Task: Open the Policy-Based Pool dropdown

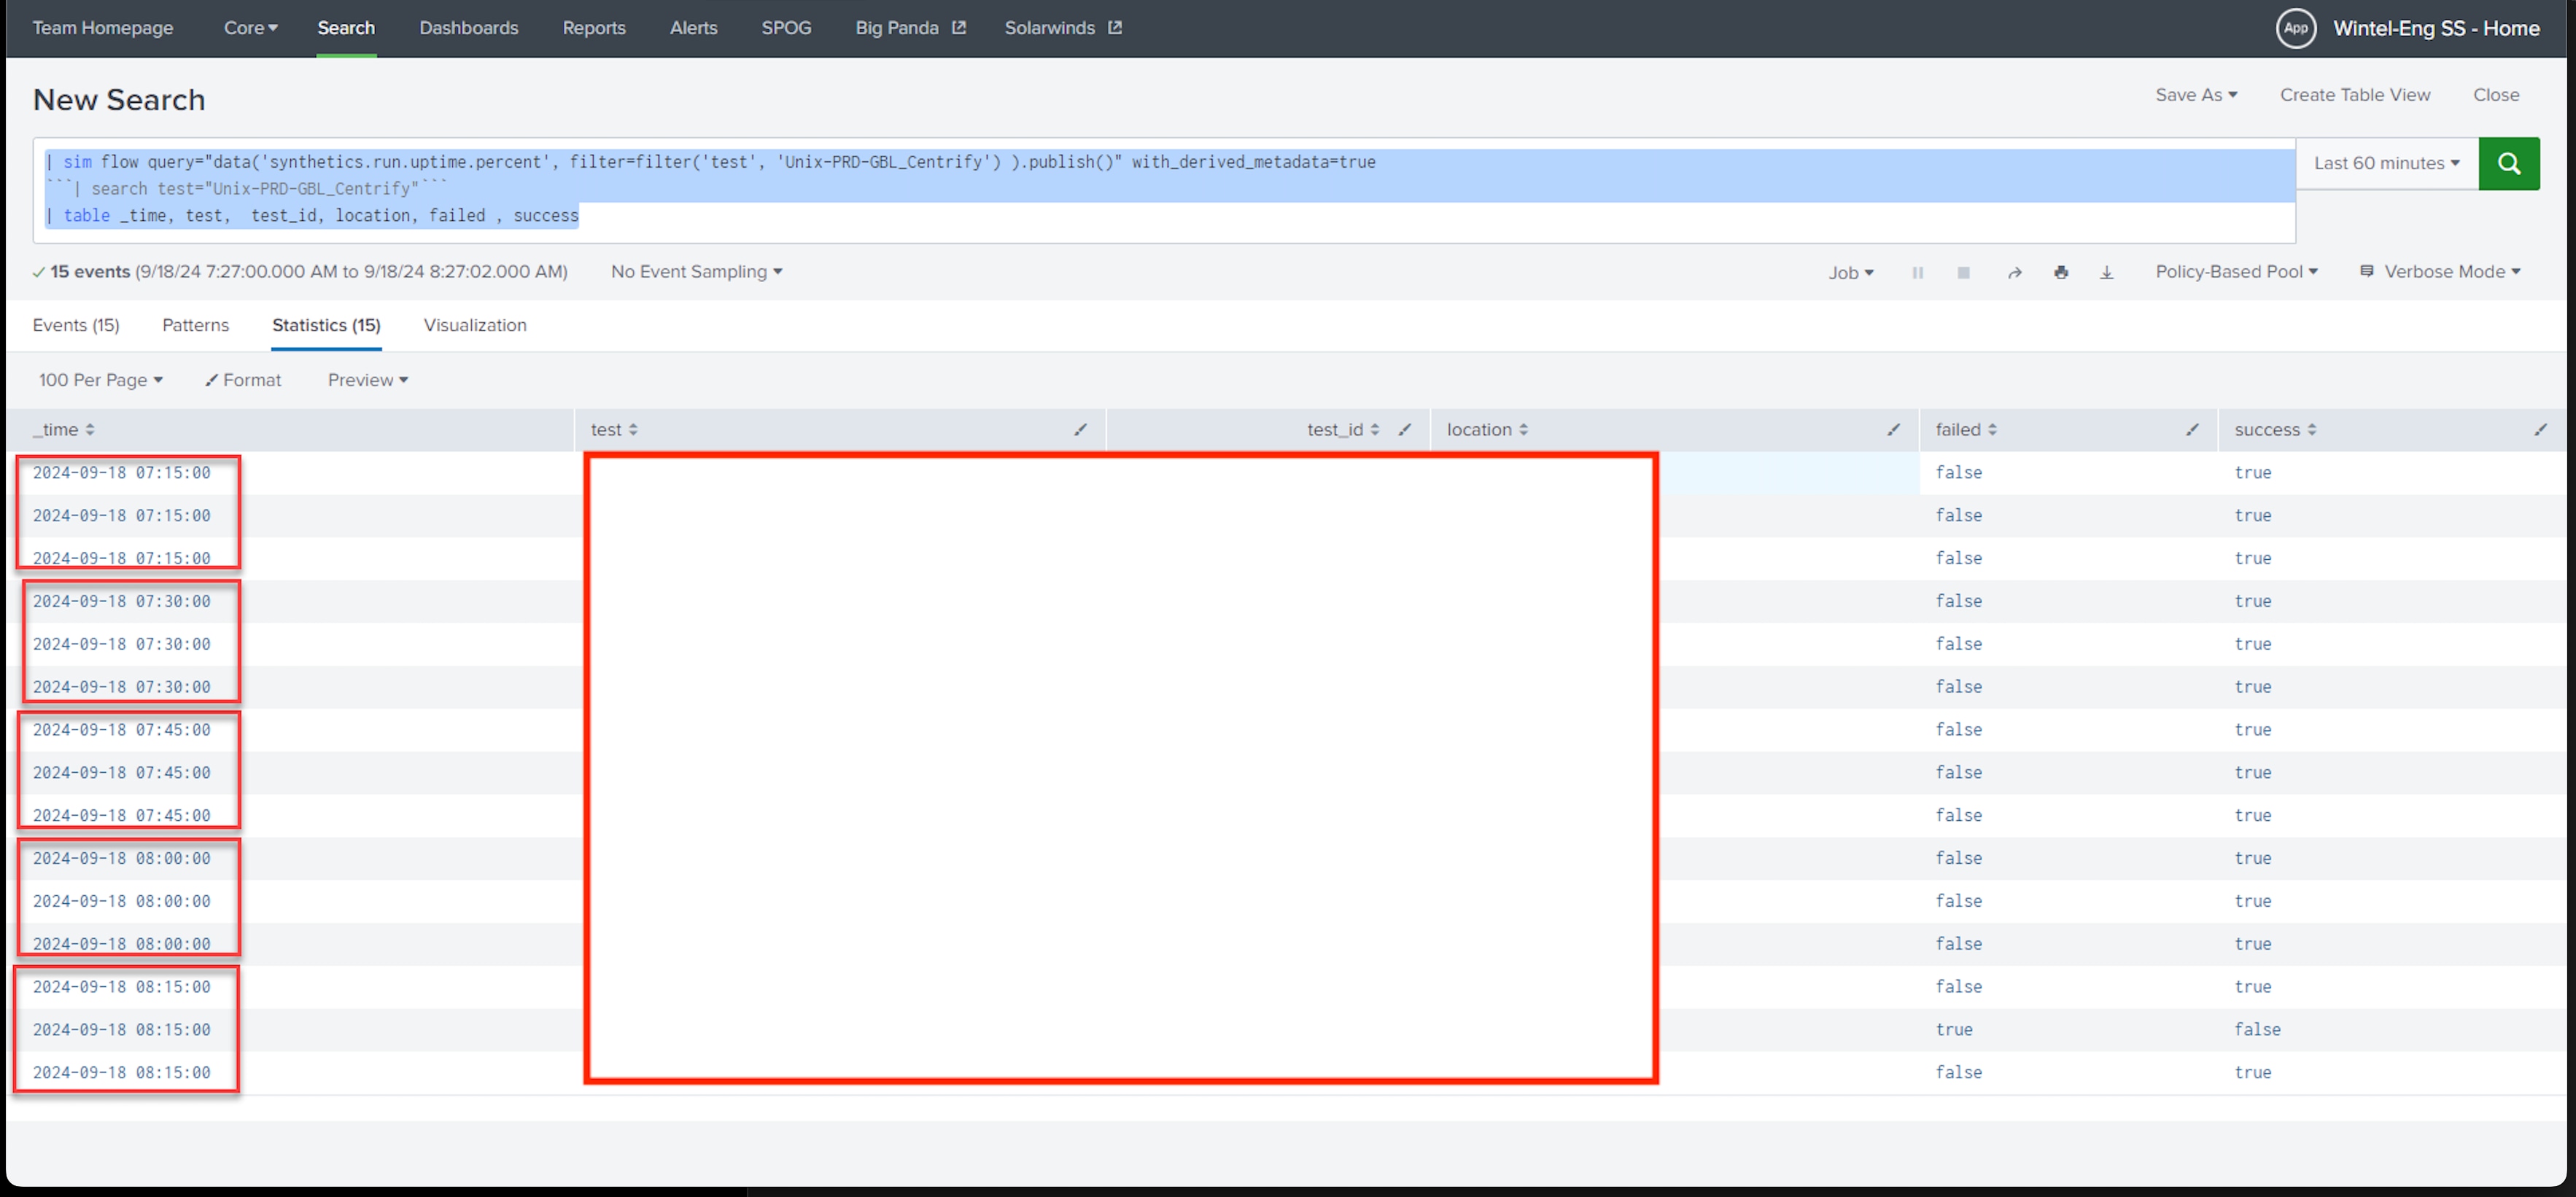Action: coord(2236,272)
